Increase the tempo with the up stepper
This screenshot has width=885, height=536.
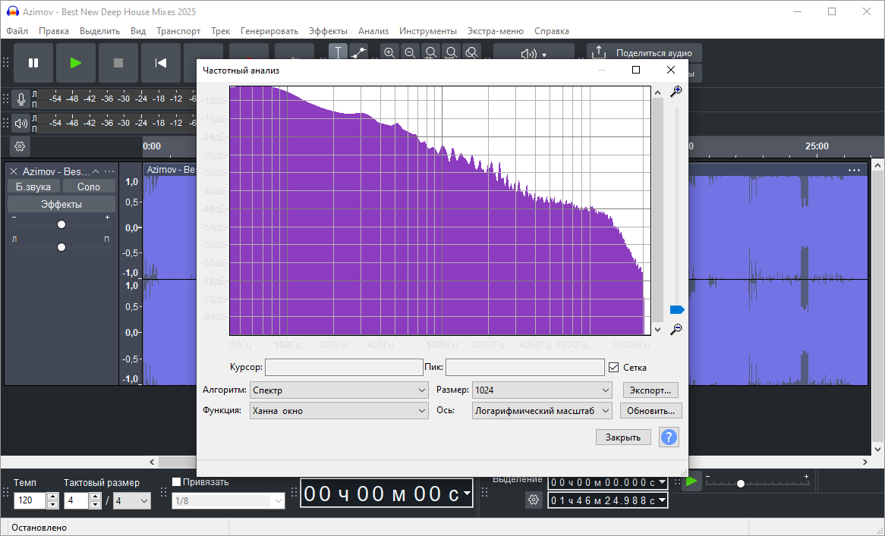[52, 497]
